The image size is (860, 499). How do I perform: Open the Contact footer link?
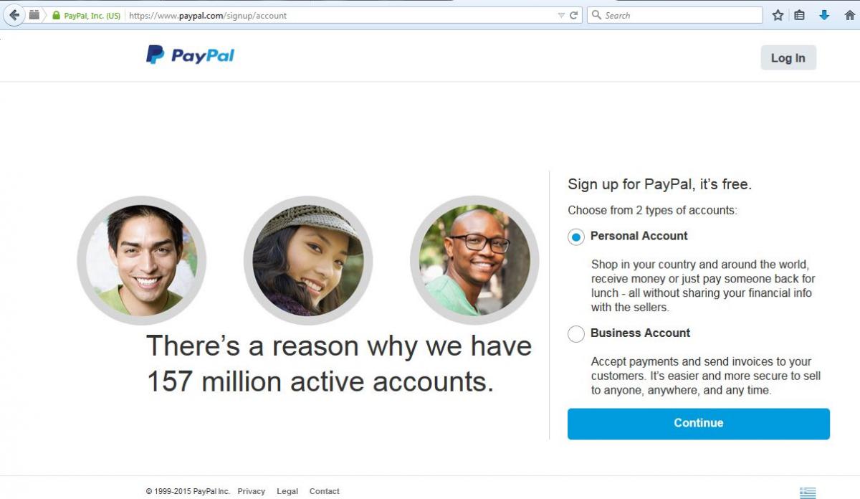[x=325, y=491]
